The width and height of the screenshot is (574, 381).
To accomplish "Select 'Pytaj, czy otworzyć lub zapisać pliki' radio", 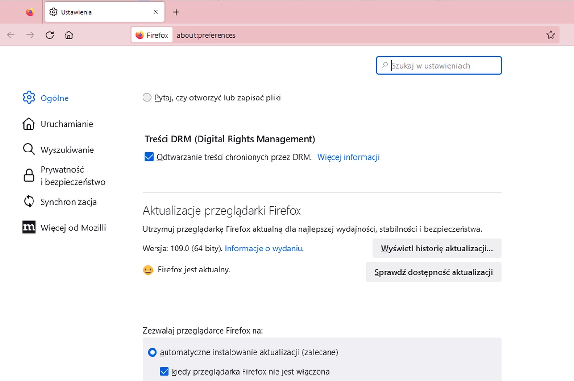I will pos(147,98).
